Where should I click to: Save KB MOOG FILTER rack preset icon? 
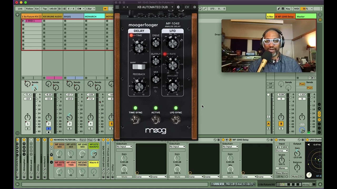[99, 140]
